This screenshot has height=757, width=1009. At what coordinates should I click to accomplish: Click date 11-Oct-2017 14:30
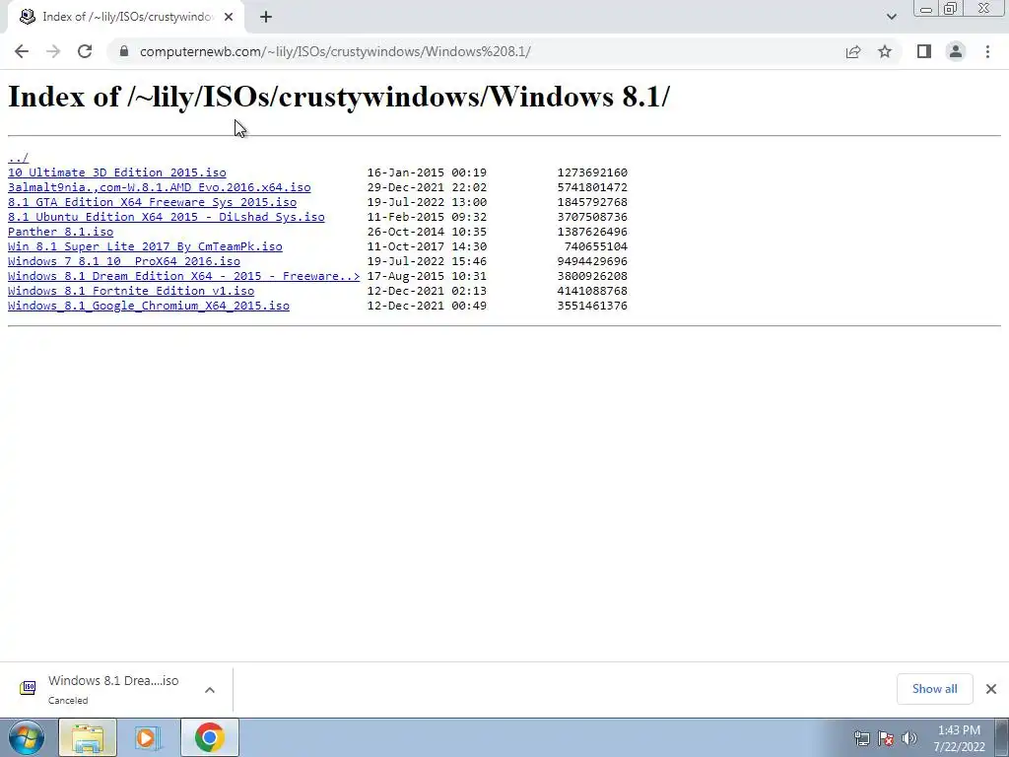point(427,246)
